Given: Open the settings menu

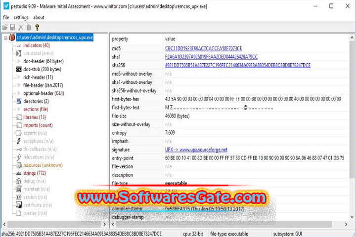Looking at the screenshot, I should tap(21, 17).
